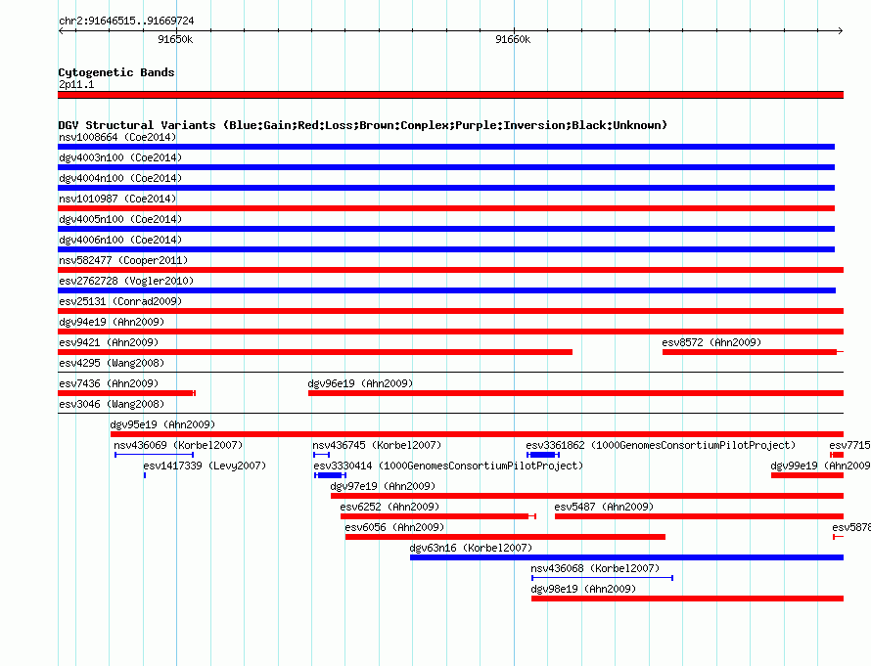Click the 2p11.1 band label
This screenshot has height=666, width=871.
tap(76, 84)
